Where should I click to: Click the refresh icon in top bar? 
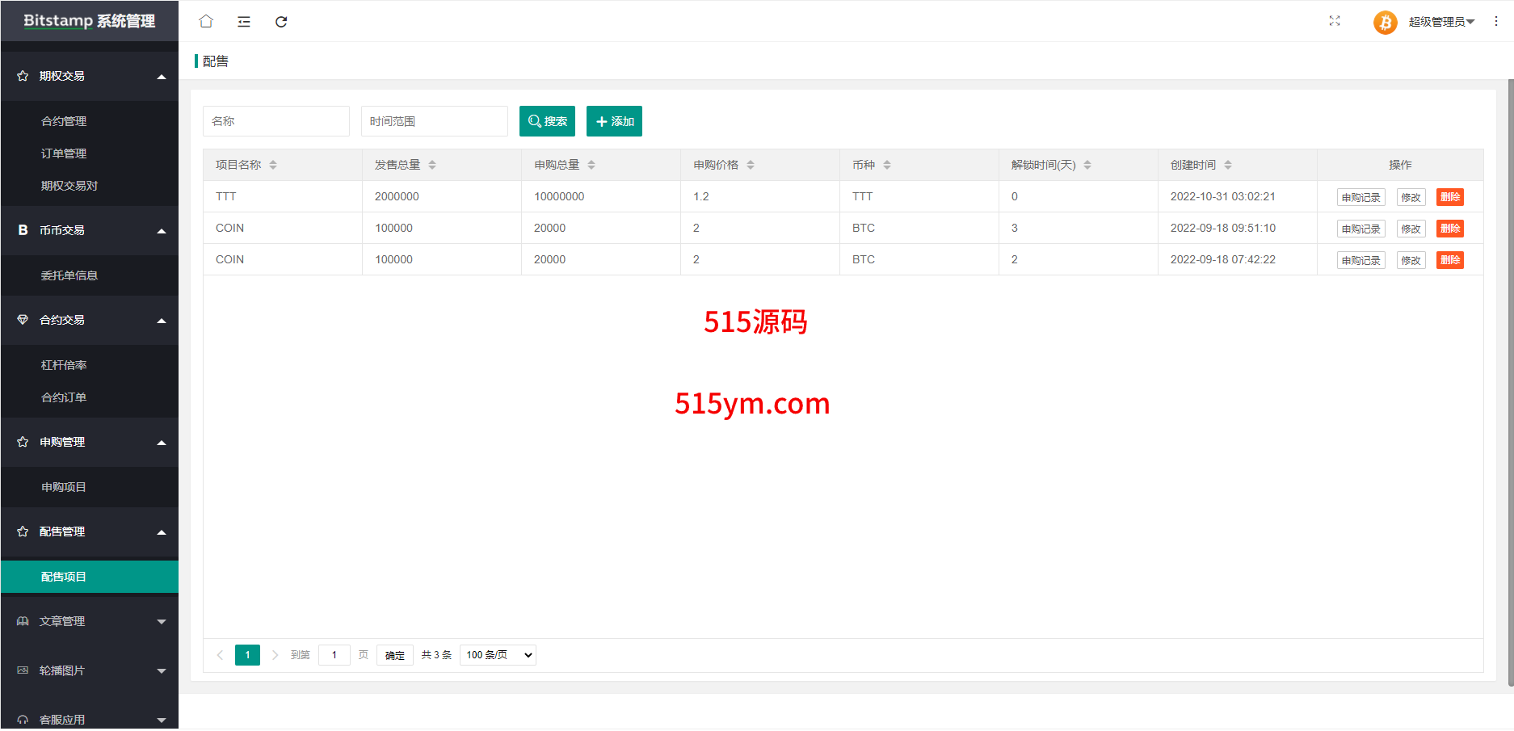[x=281, y=22]
